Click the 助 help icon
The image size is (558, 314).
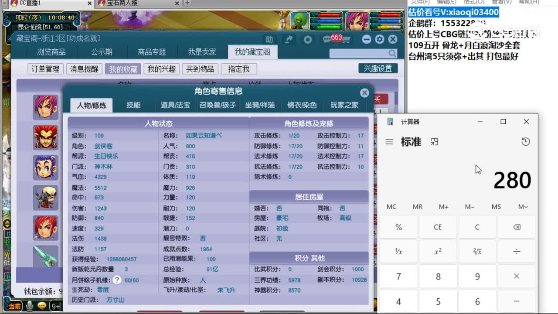269,39
